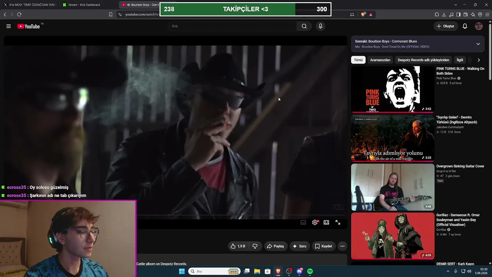
Task: Focus the YouTube Ara search field
Action: 232,26
